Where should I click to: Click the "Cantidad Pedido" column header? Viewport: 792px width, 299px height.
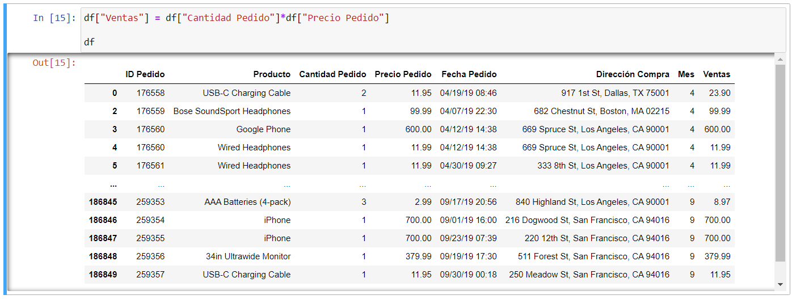click(x=332, y=74)
